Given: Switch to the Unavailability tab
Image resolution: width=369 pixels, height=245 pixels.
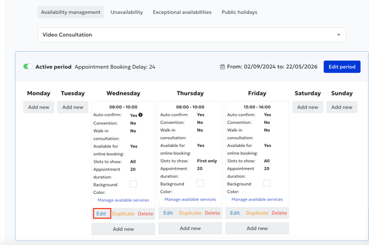Looking at the screenshot, I should tap(126, 12).
